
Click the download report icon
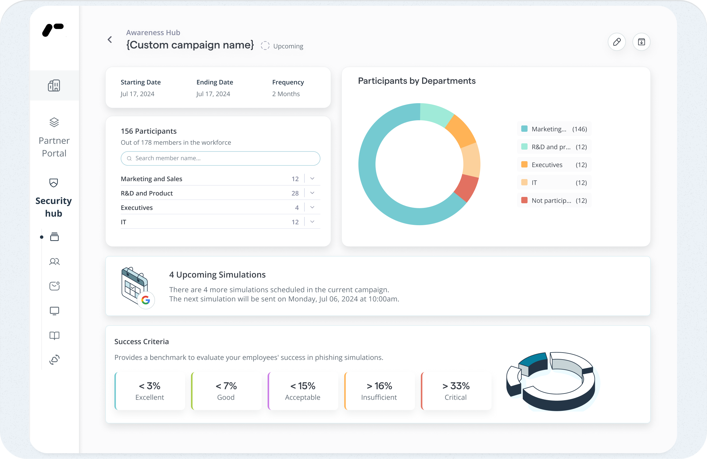[641, 42]
